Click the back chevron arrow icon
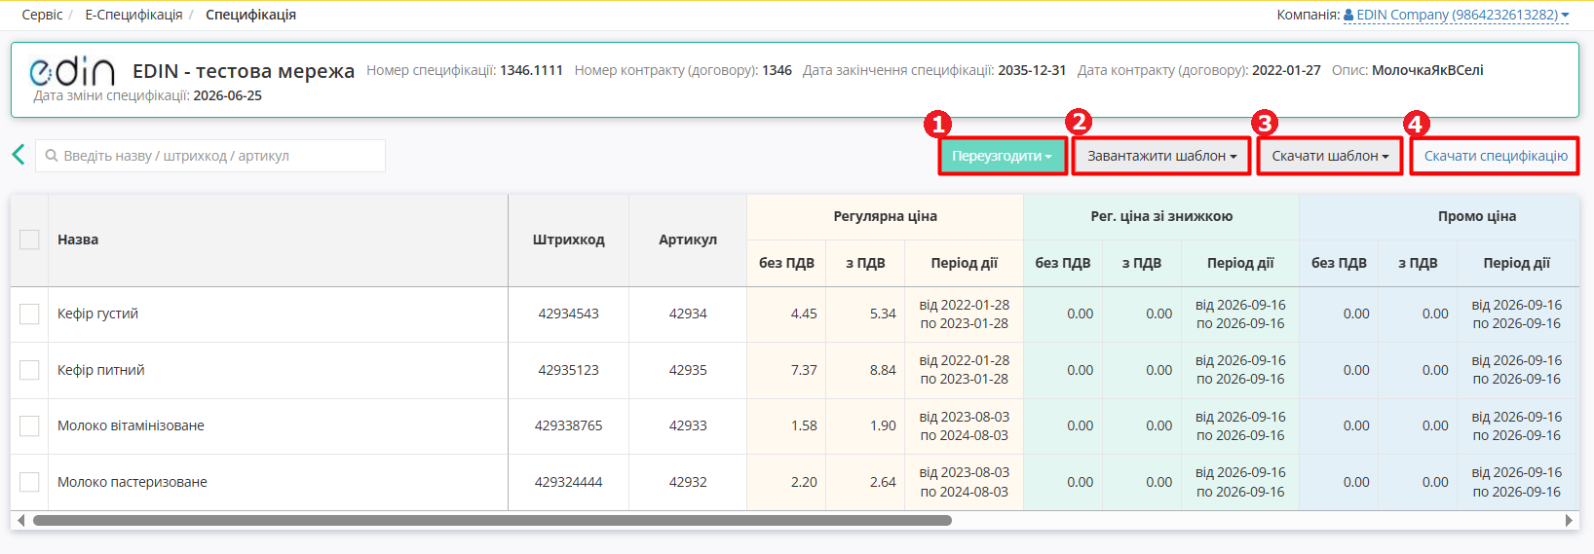The height and width of the screenshot is (554, 1594). point(18,155)
